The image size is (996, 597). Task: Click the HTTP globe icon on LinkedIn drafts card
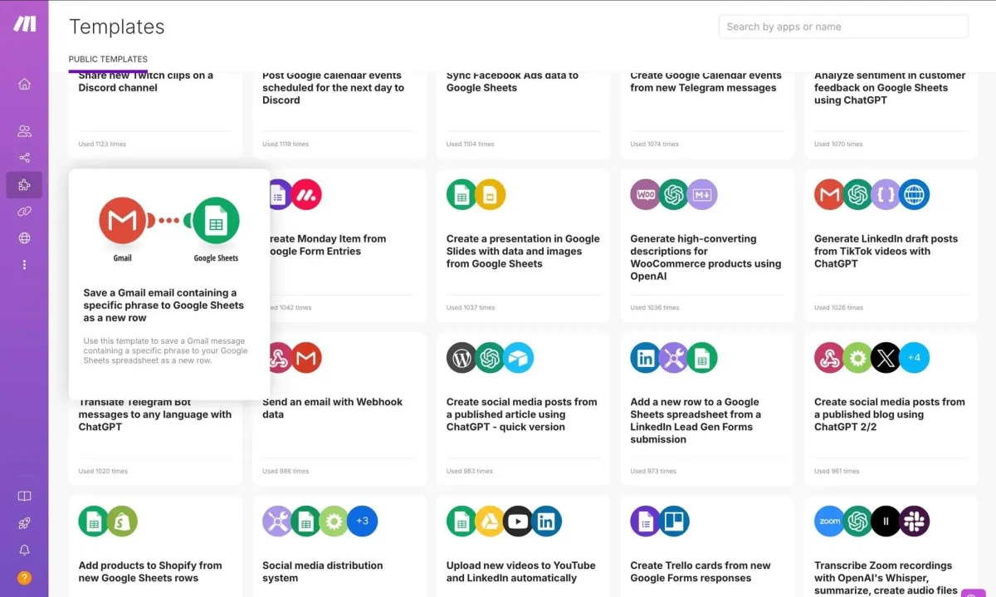point(915,194)
